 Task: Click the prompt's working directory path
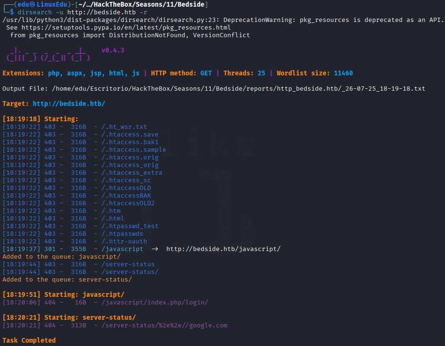point(142,5)
